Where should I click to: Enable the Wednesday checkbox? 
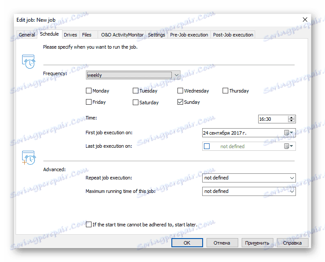(180, 91)
